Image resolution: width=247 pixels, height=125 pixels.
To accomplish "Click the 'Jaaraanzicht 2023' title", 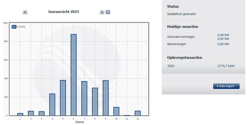I will tap(63, 12).
